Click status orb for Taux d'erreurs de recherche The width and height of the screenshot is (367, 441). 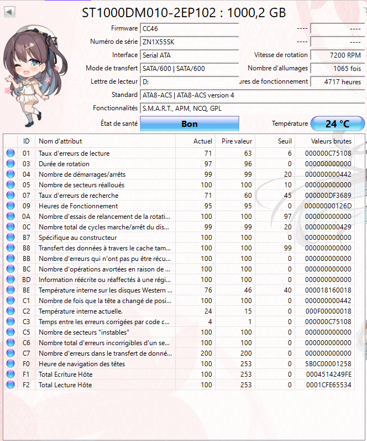11,195
